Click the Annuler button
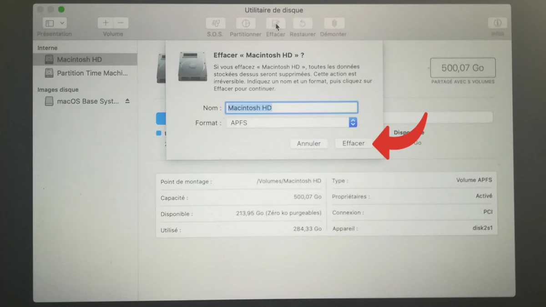546x307 pixels. [x=309, y=143]
